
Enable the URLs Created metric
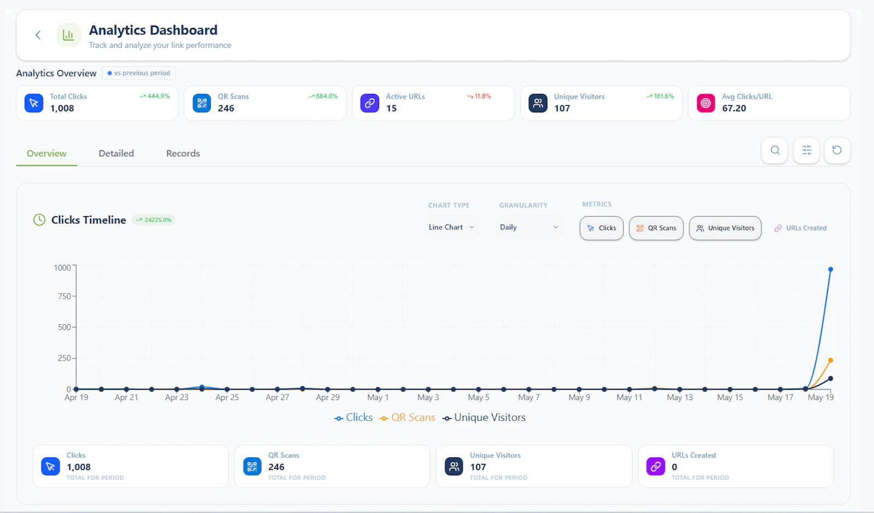click(800, 228)
